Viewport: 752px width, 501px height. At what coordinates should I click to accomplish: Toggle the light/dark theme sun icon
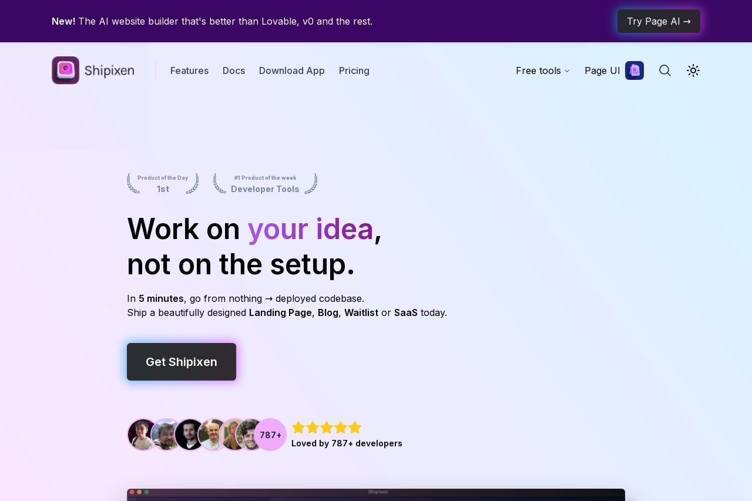pos(693,70)
